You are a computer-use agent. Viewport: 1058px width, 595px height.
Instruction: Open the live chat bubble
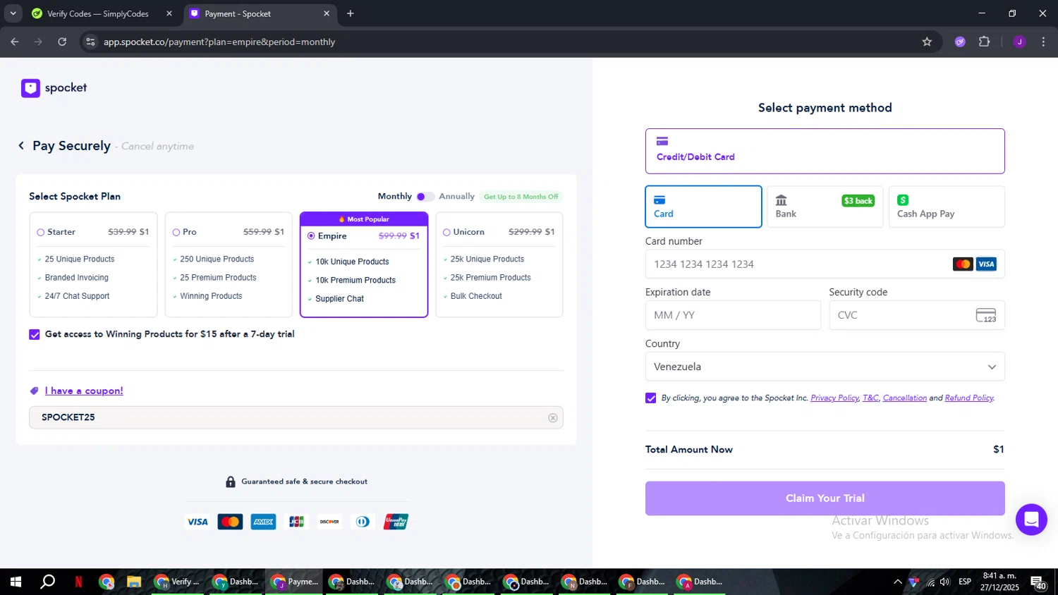(1031, 520)
